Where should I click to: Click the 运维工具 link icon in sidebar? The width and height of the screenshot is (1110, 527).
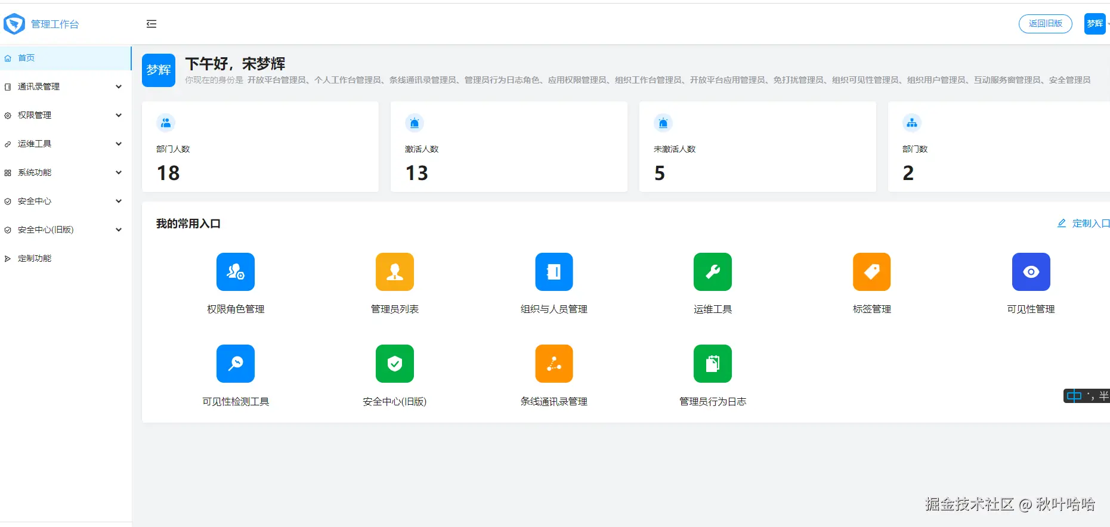click(8, 144)
